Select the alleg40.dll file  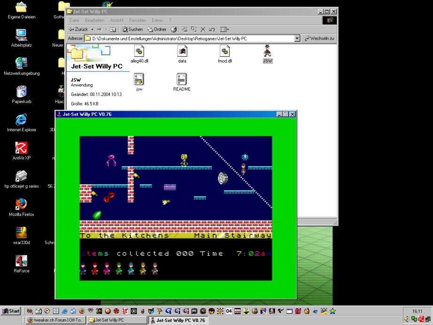tap(139, 51)
